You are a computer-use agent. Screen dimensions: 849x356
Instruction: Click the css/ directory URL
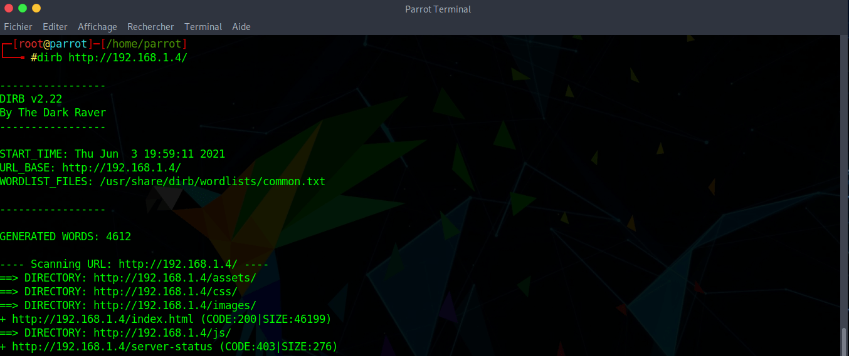pyautogui.click(x=166, y=292)
